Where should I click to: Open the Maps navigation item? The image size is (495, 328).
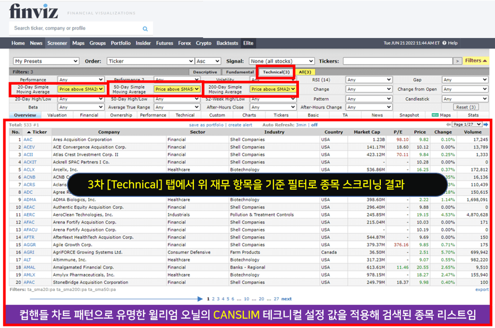pyautogui.click(x=78, y=43)
